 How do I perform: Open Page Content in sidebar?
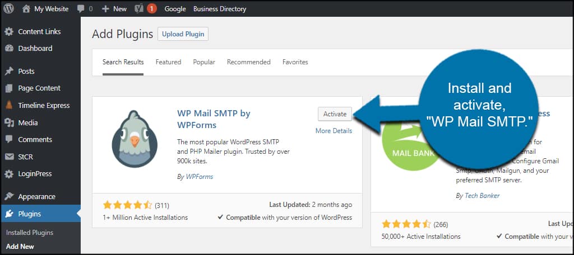pos(40,88)
